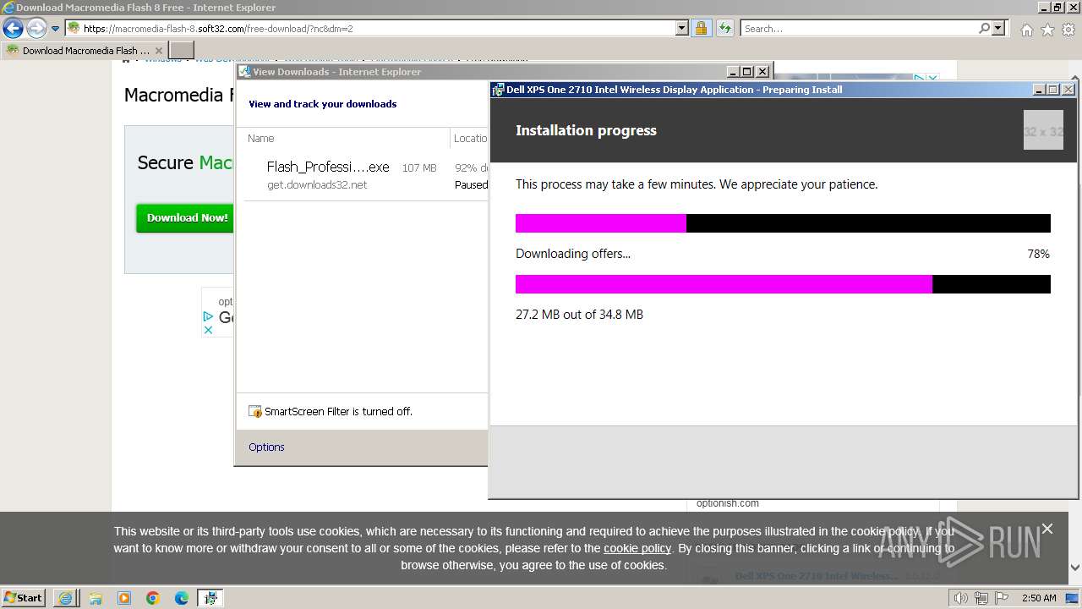Click the Refresh button beside address bar
Screen dimensions: 1082x609
point(724,28)
